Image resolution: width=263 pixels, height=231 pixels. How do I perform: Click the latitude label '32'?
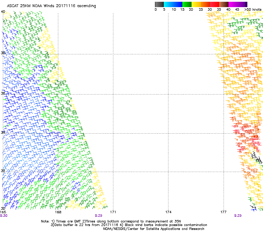[3, 171]
